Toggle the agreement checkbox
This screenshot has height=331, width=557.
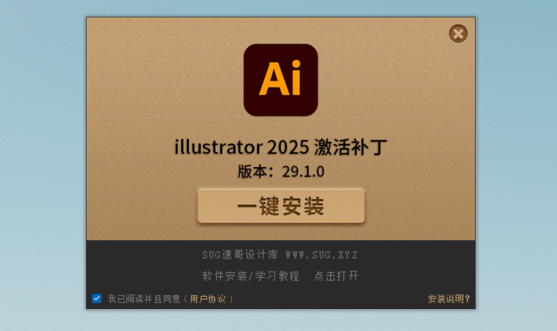pos(97,299)
